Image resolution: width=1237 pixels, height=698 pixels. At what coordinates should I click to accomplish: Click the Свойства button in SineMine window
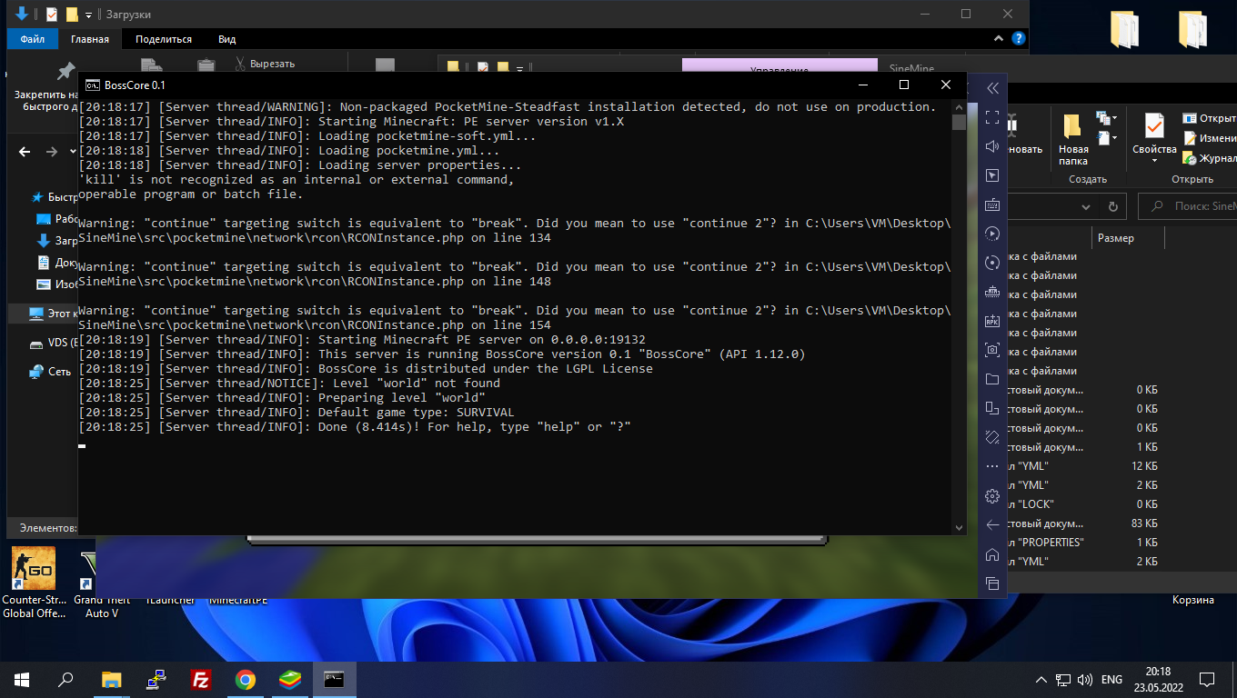pos(1154,132)
